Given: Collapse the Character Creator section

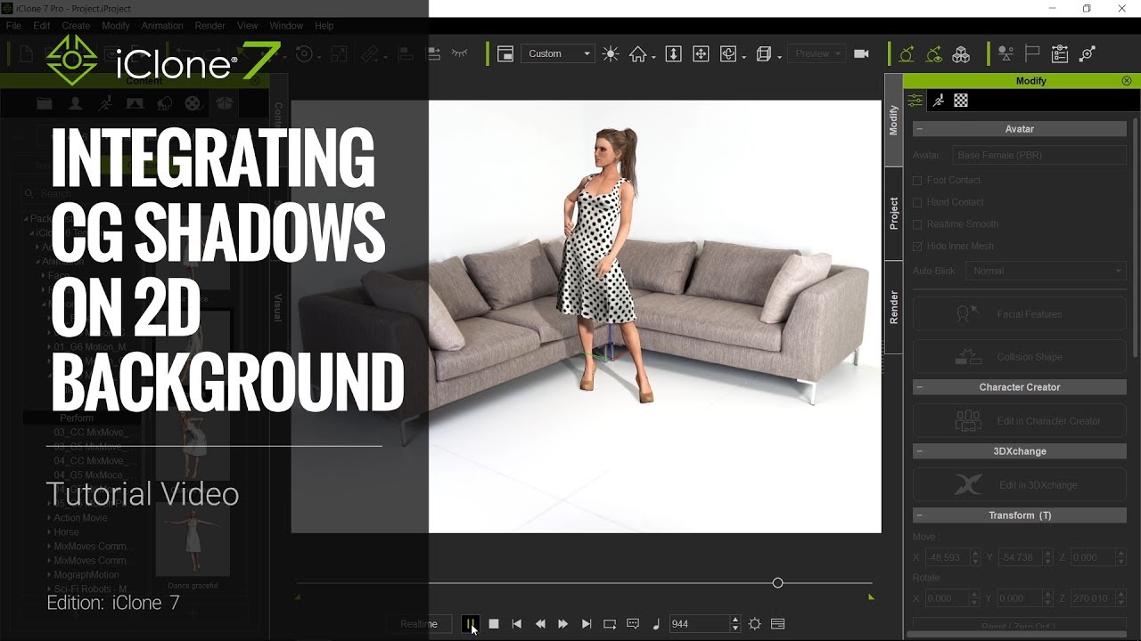Looking at the screenshot, I should (919, 387).
